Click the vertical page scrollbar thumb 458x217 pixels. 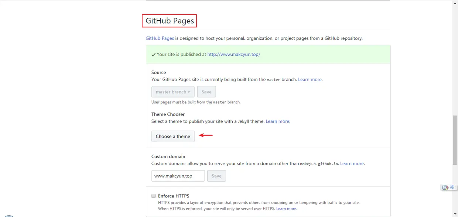click(455, 140)
